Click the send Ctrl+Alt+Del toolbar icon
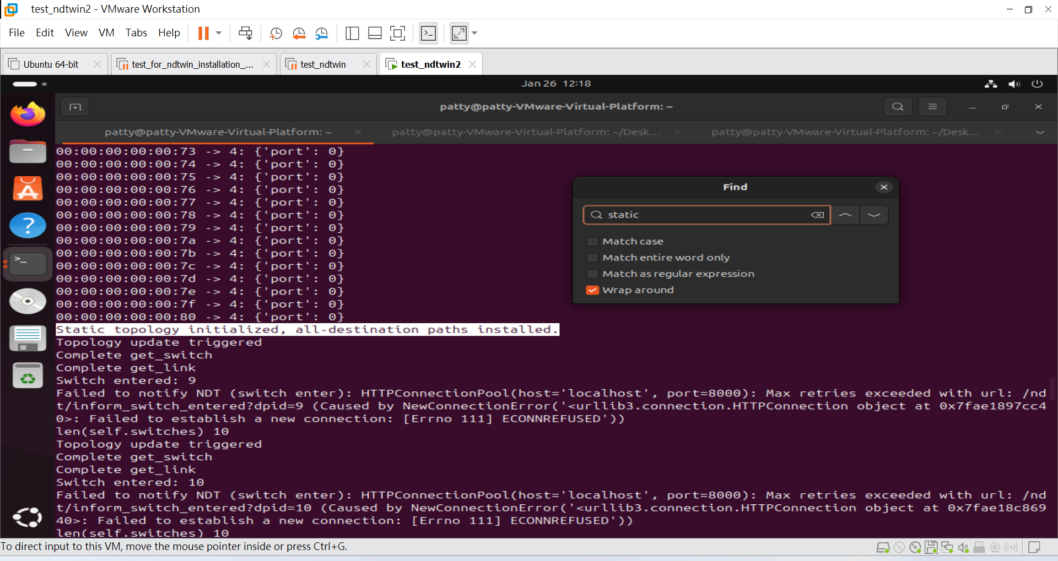Viewport: 1058px width, 561px height. 245,34
